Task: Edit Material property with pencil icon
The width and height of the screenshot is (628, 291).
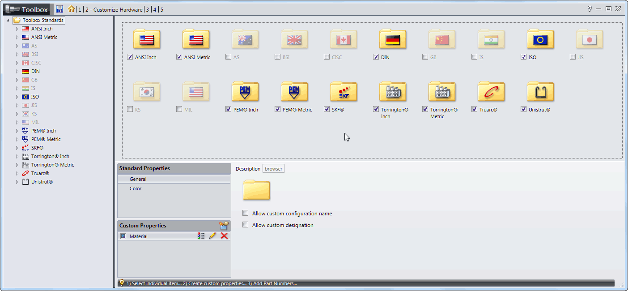Action: point(212,236)
